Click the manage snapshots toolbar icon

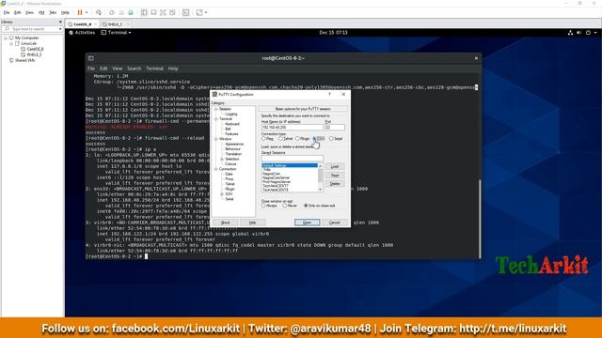click(131, 12)
